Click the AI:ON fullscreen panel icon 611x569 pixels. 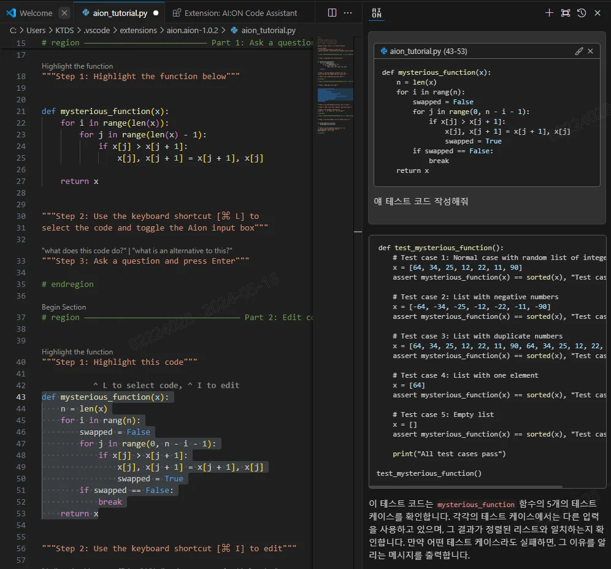[565, 13]
